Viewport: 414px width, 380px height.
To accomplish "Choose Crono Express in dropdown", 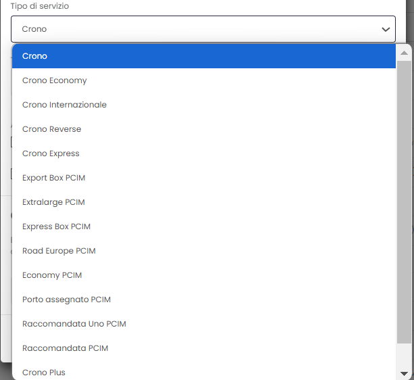I will 204,153.
